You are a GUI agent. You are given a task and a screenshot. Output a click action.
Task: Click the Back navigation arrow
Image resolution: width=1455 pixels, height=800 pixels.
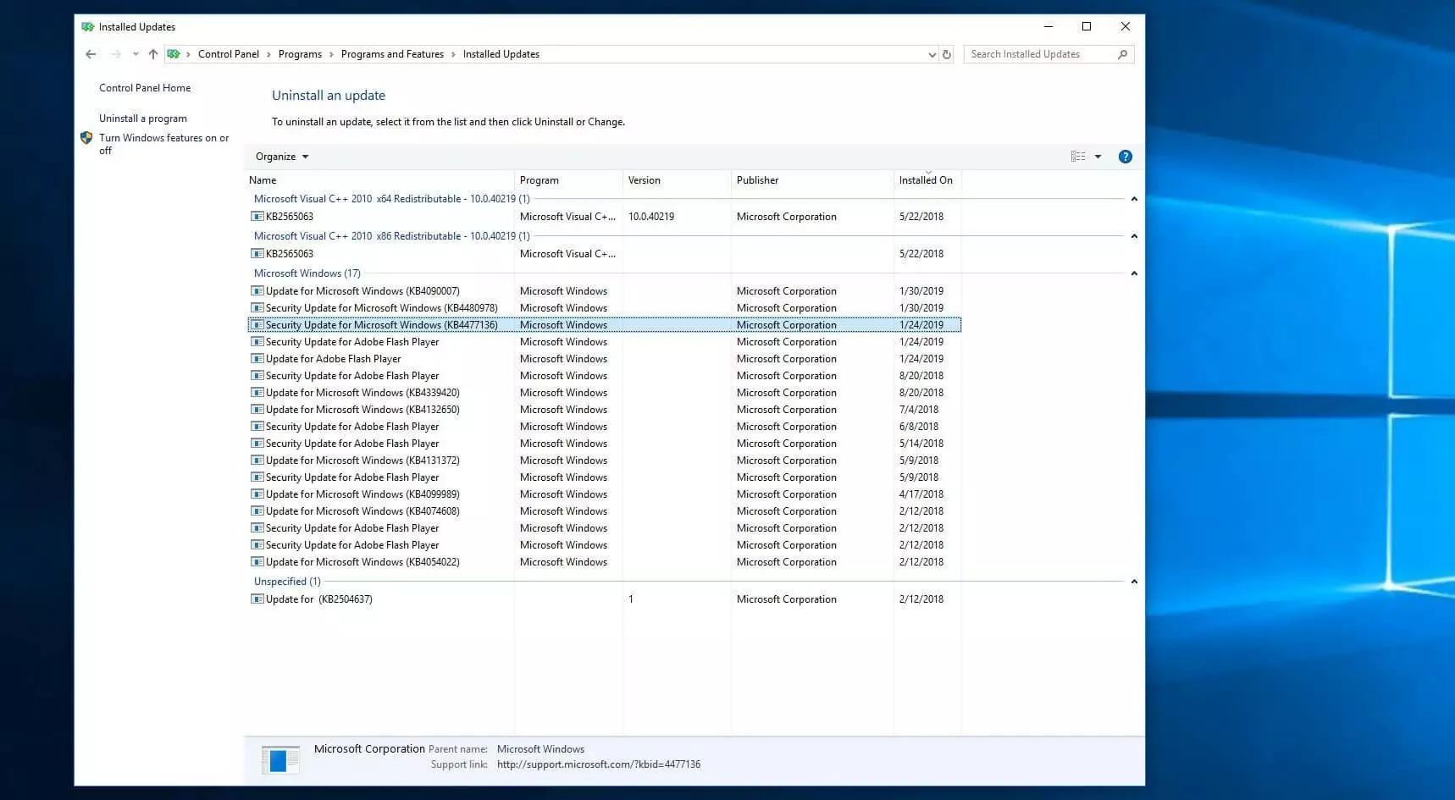(91, 54)
